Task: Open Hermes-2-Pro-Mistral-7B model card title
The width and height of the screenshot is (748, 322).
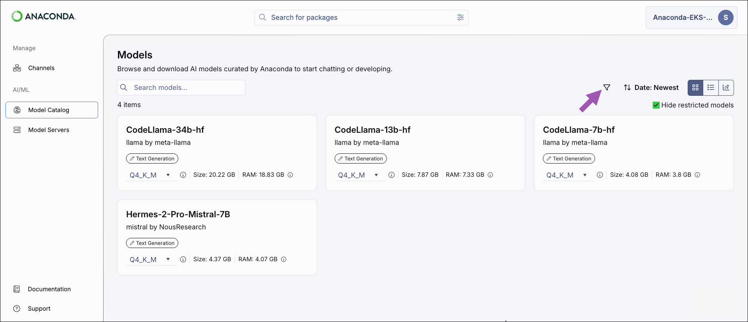Action: pos(178,214)
